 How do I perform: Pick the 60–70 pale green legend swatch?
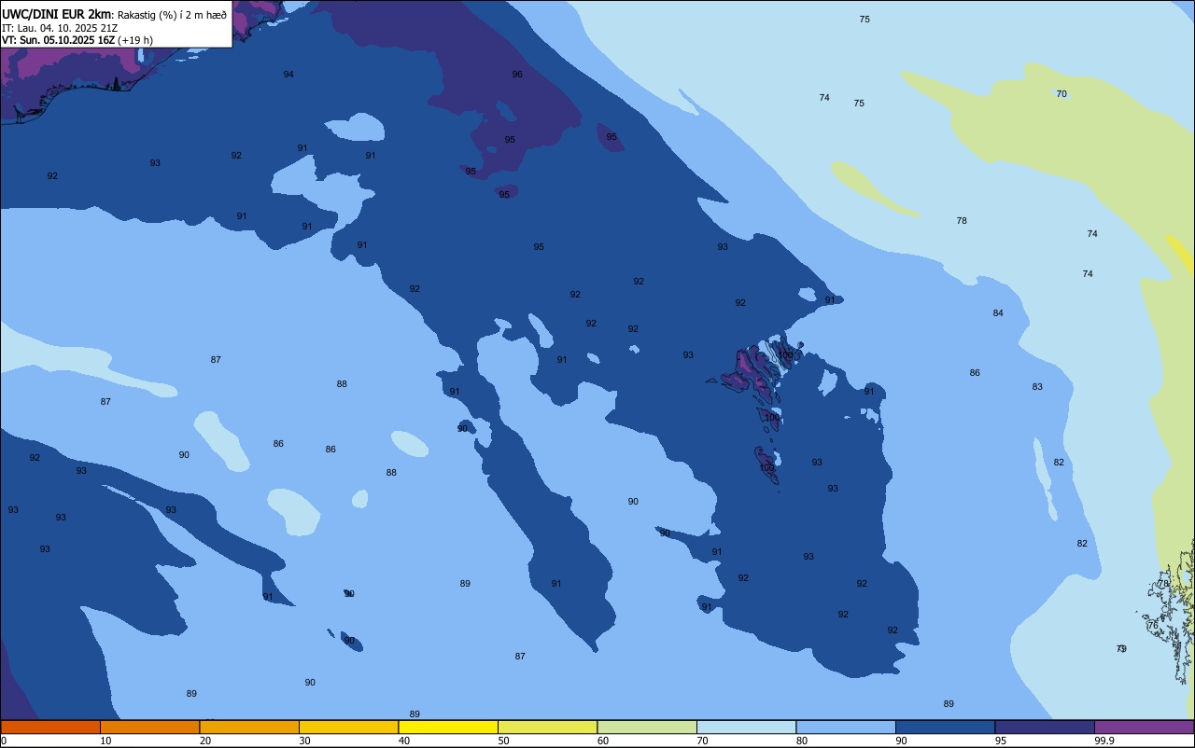[647, 727]
